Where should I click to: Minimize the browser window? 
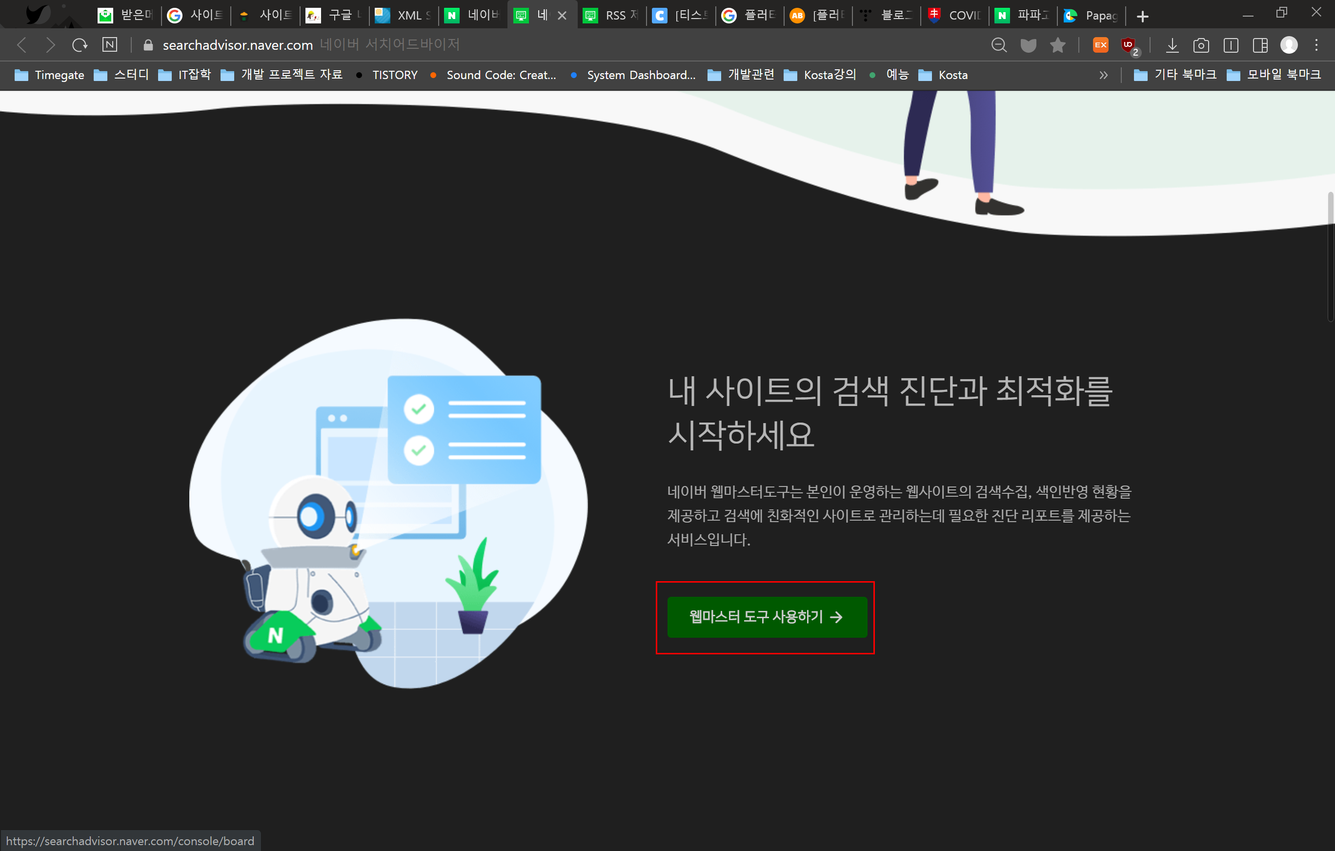[x=1248, y=15]
